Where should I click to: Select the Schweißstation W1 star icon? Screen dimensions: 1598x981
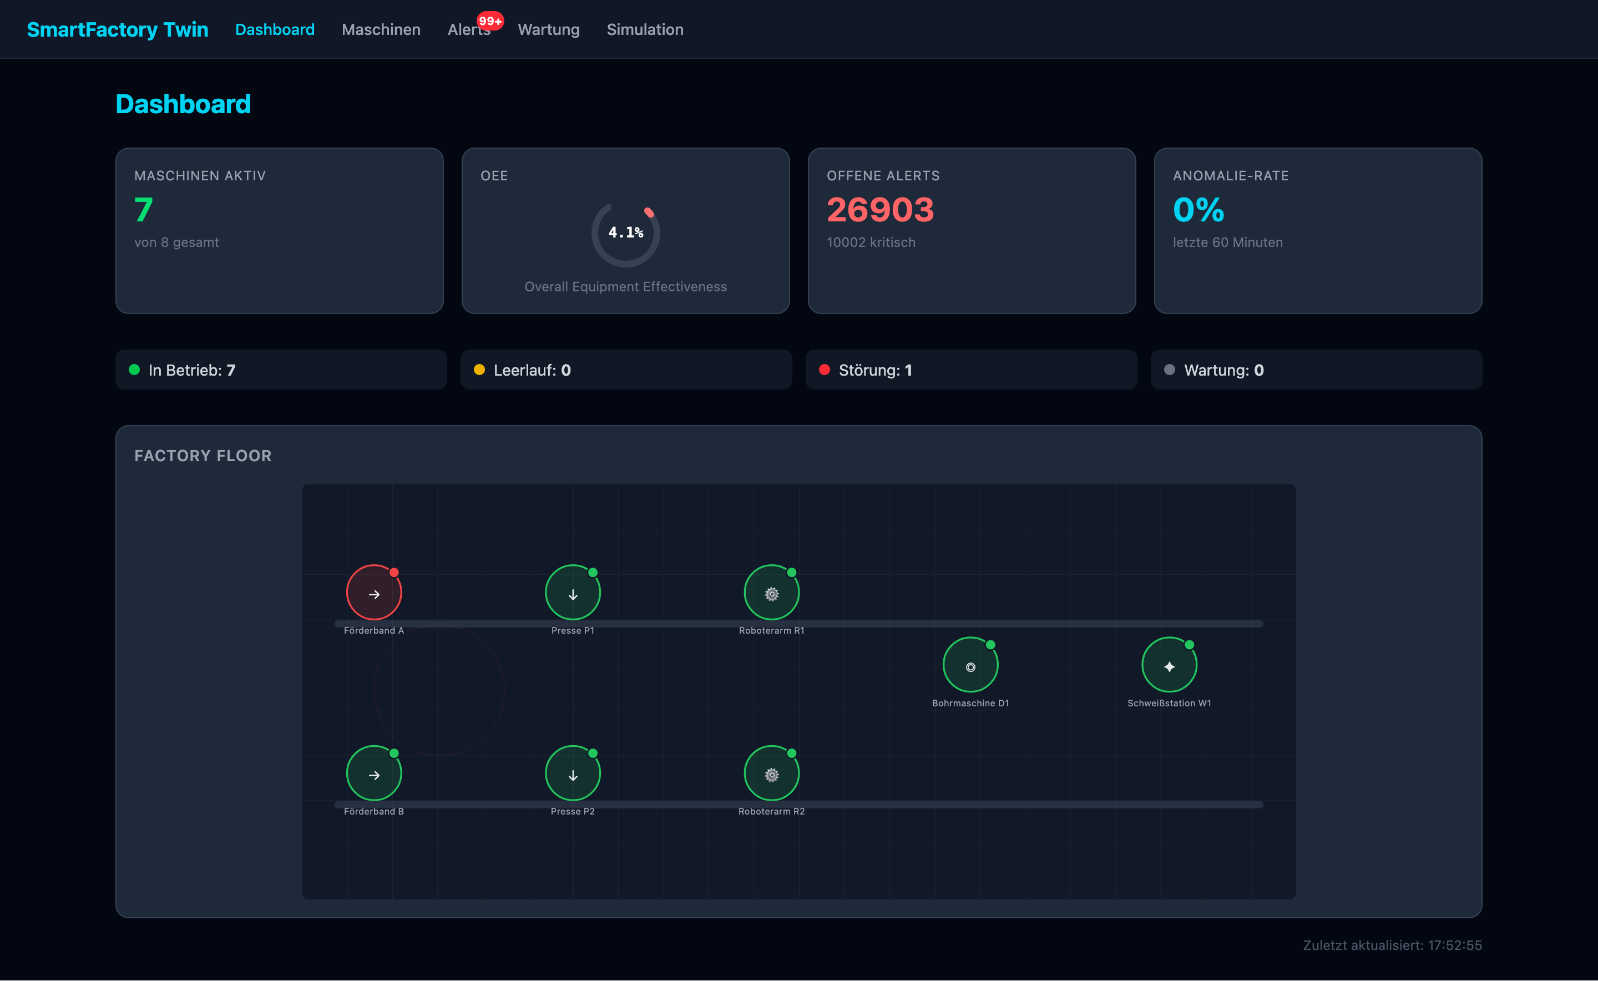(1169, 666)
